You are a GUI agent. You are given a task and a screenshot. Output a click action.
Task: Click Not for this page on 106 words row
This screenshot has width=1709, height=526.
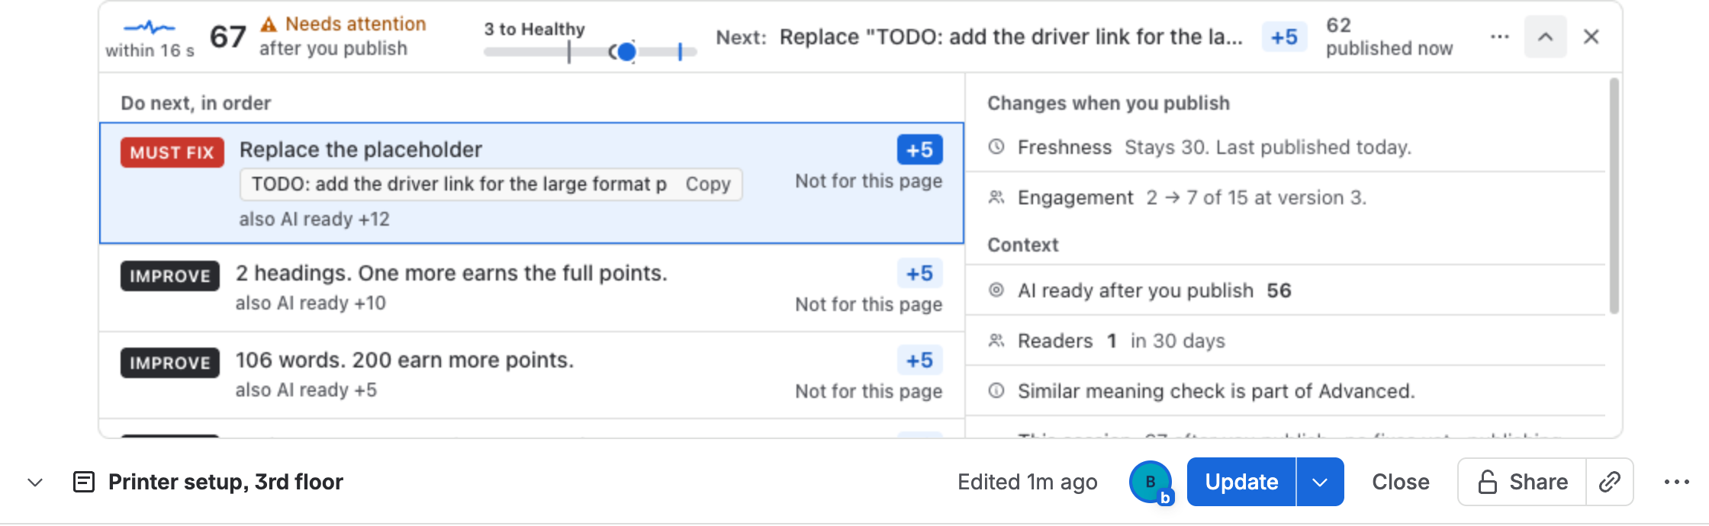[x=868, y=392]
